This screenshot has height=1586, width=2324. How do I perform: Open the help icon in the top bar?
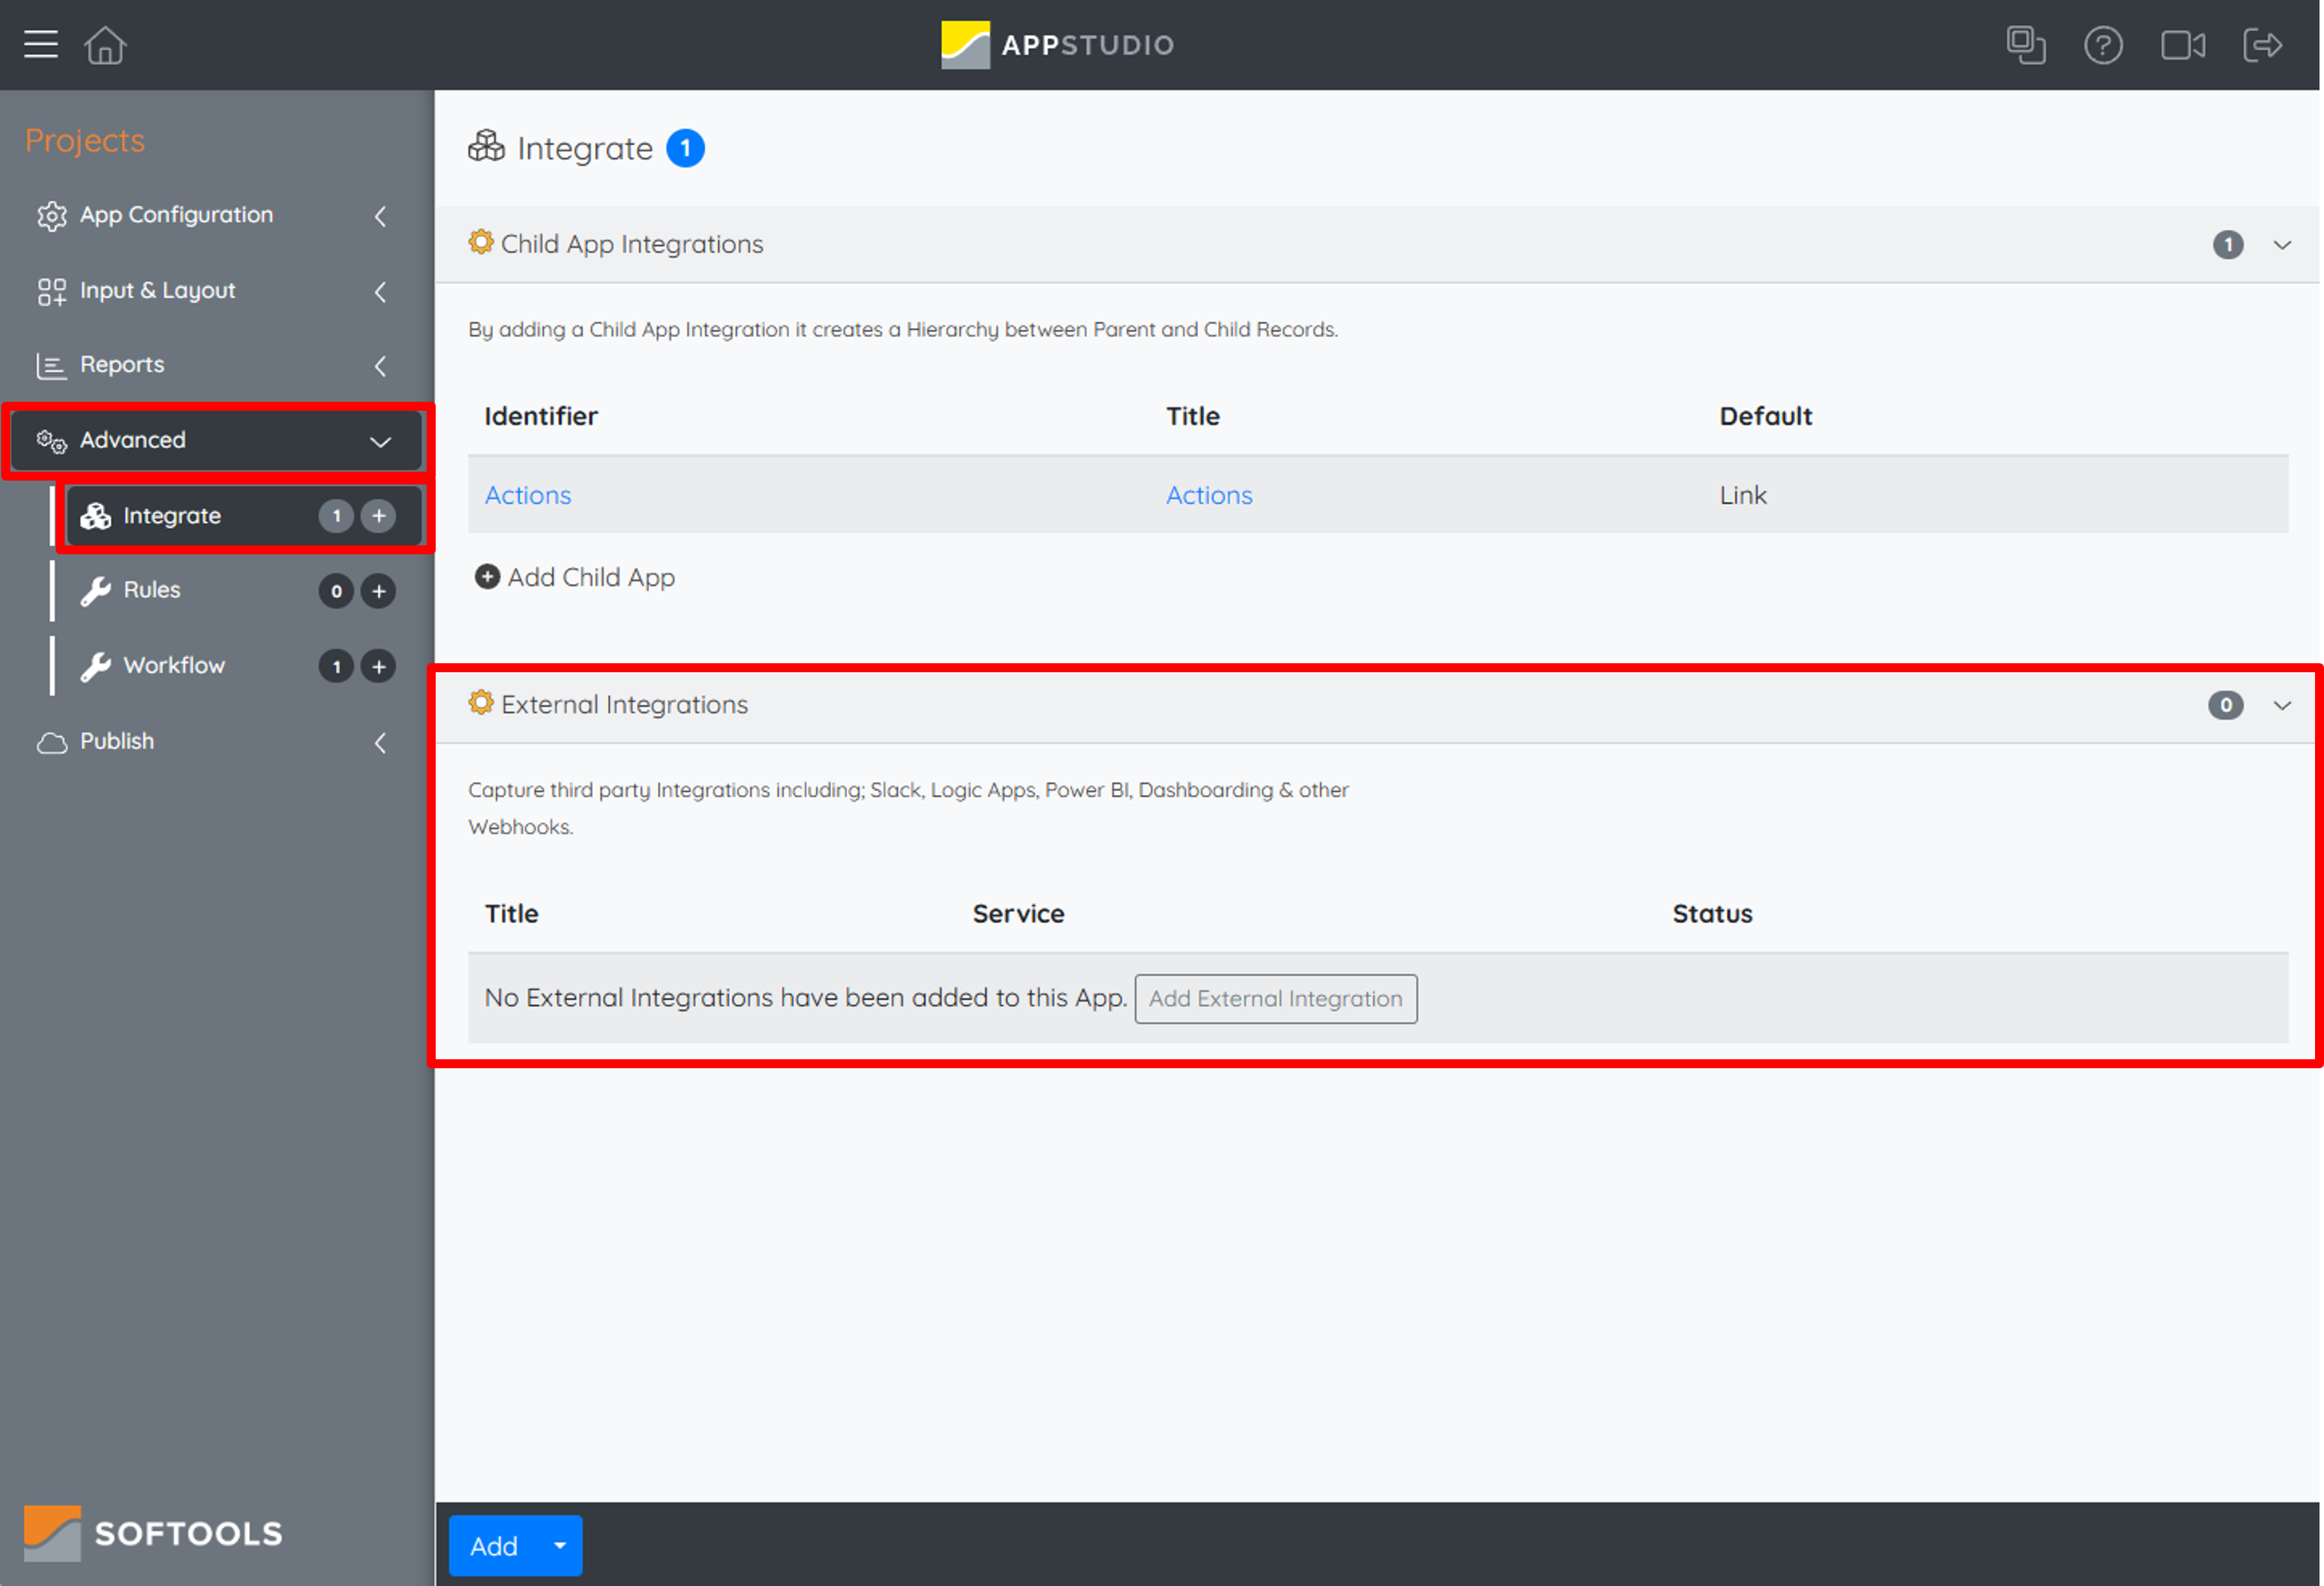tap(2103, 44)
